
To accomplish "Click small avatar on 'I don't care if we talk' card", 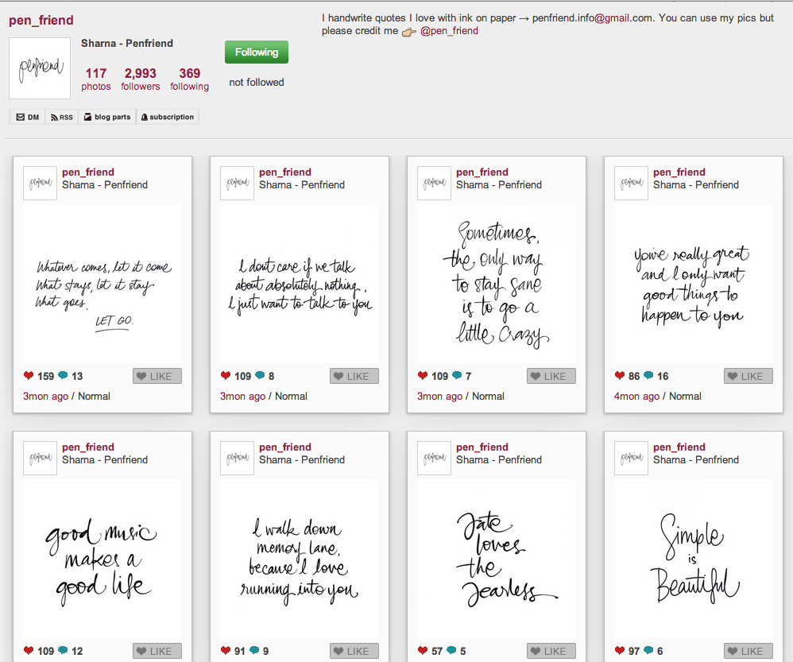I will click(x=238, y=183).
